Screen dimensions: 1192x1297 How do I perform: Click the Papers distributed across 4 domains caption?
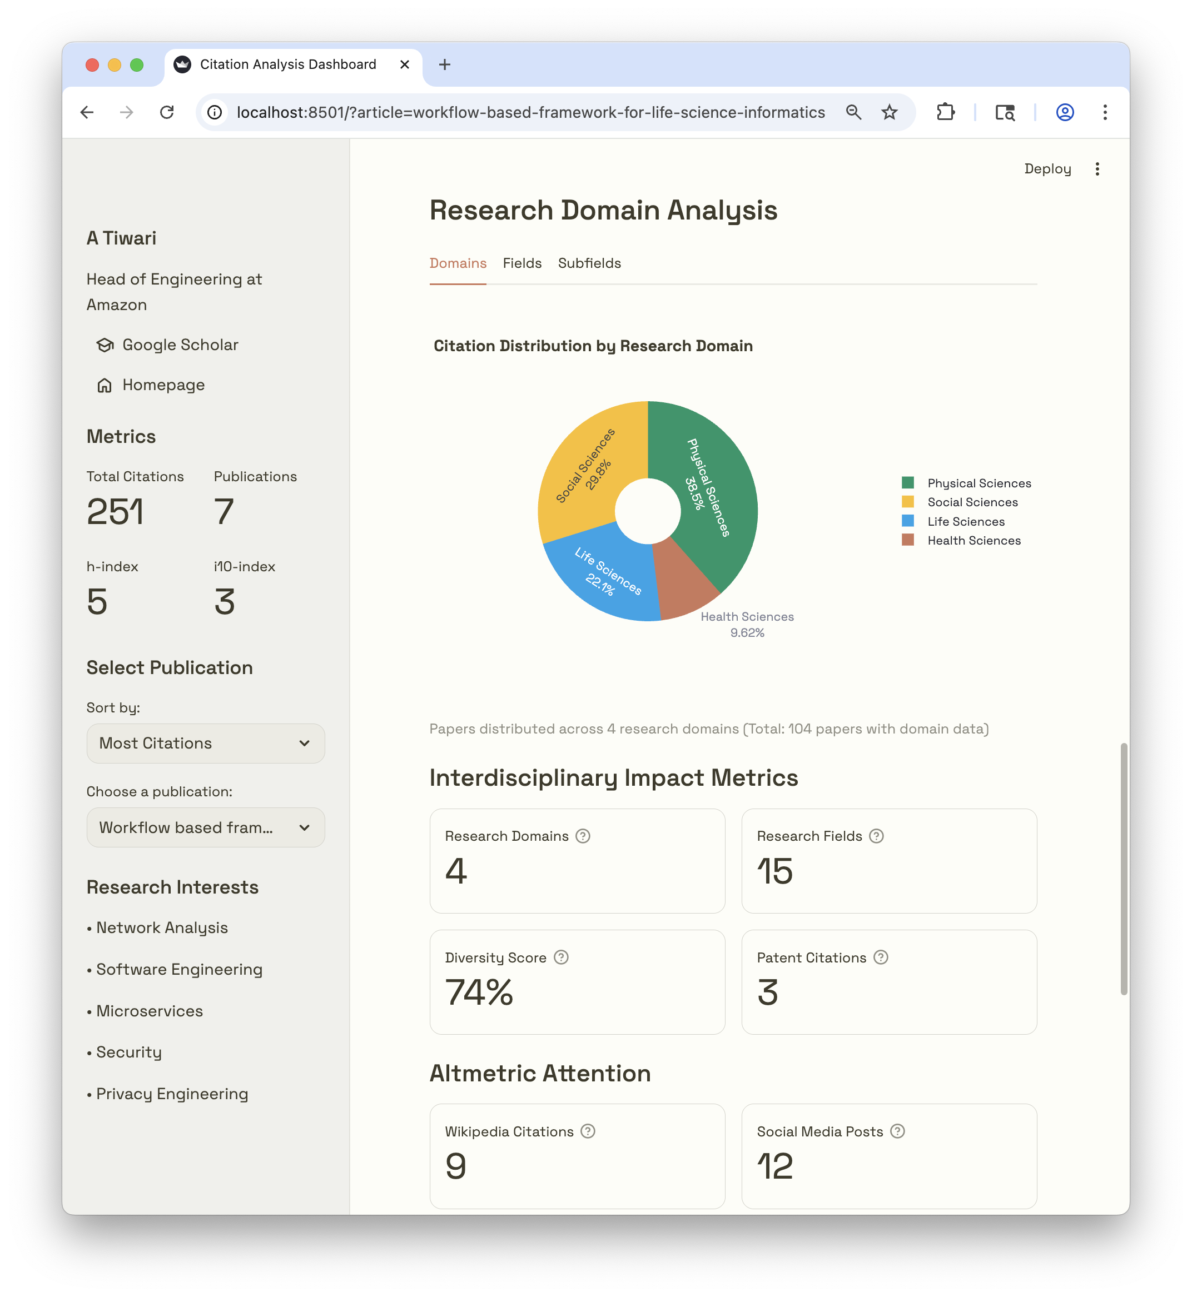click(x=709, y=729)
